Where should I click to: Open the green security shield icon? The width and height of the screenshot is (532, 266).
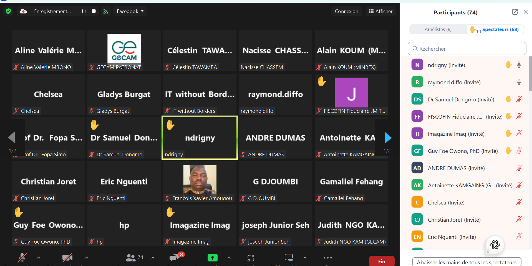tap(8, 11)
